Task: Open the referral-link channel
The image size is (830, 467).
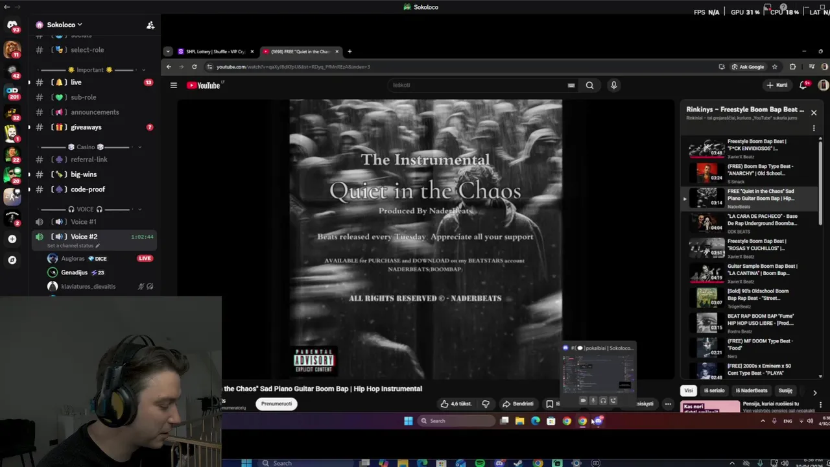Action: 93,160
